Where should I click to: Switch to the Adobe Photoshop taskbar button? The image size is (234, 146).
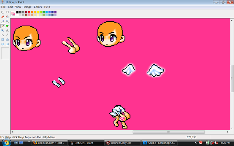point(159,143)
